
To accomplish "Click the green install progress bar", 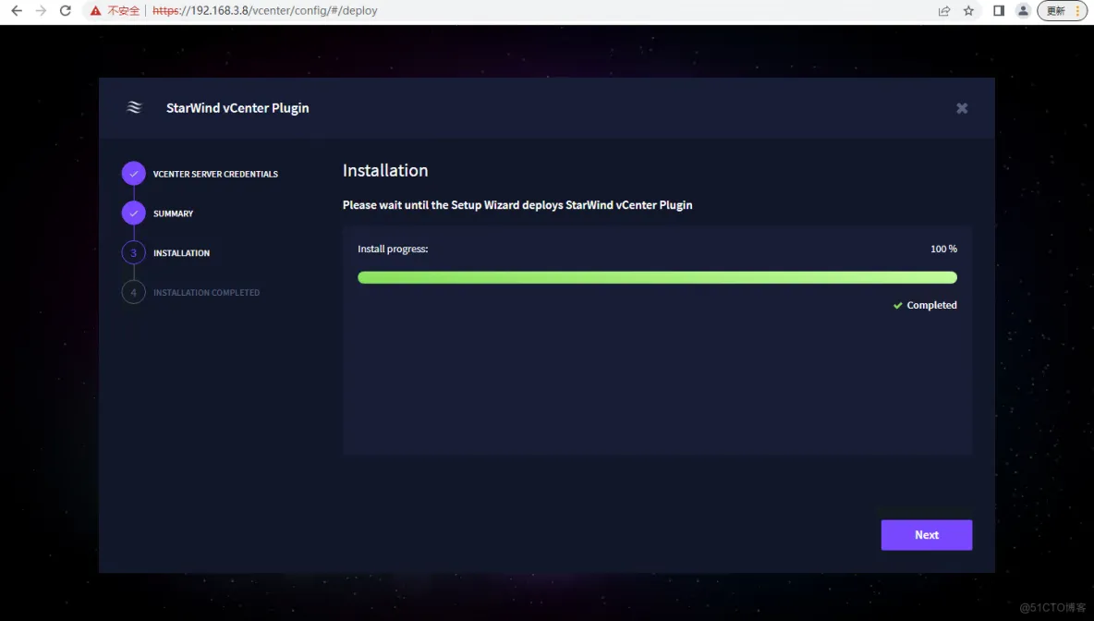I will [x=657, y=278].
